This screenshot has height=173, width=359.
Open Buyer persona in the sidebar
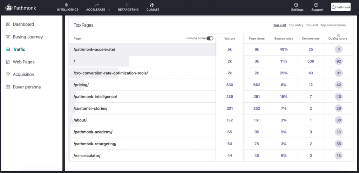(x=27, y=87)
